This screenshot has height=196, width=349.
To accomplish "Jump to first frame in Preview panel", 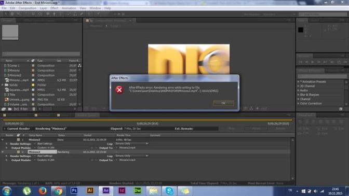I will coord(301,62).
